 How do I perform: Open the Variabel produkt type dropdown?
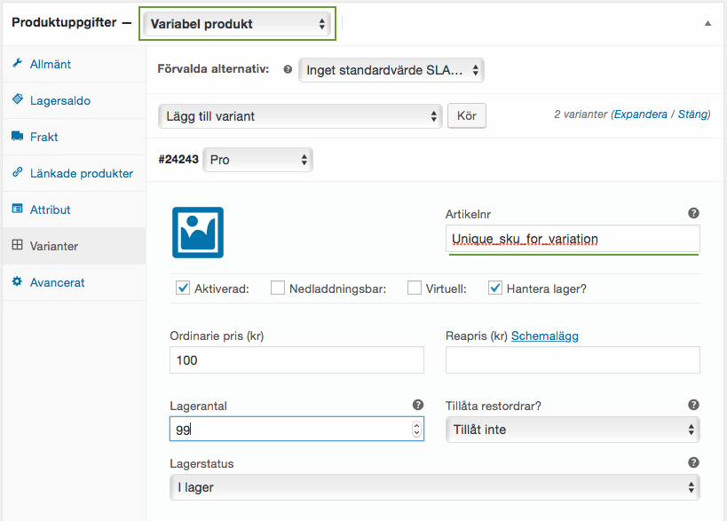(x=237, y=24)
